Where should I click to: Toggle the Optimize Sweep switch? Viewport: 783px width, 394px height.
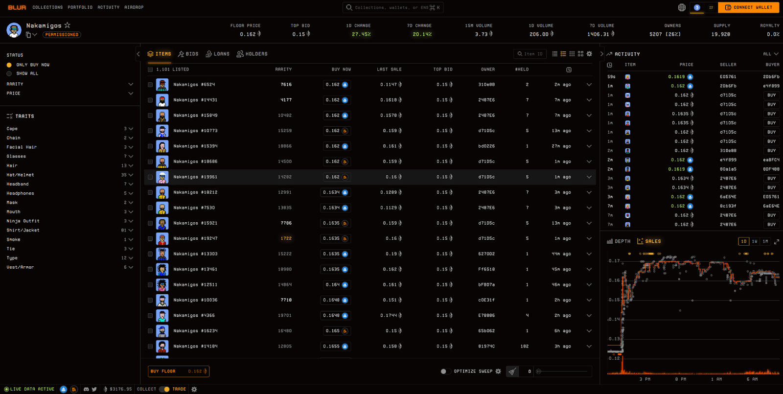point(445,371)
